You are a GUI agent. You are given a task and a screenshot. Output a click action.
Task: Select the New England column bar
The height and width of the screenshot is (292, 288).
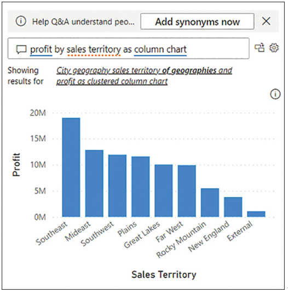(x=233, y=207)
